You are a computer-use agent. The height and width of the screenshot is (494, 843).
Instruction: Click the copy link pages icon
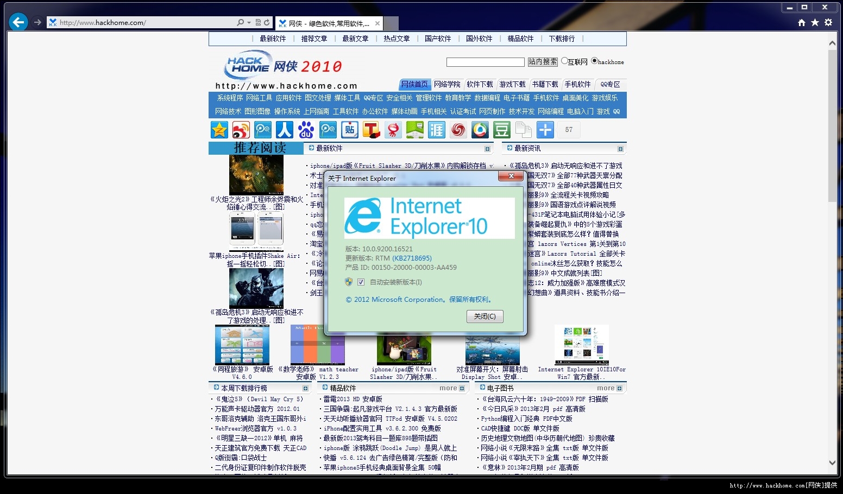click(524, 130)
